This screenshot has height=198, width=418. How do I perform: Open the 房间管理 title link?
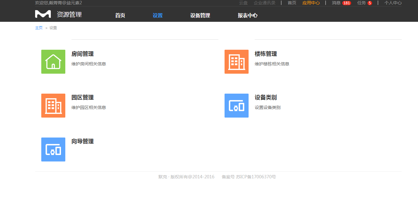(x=83, y=54)
